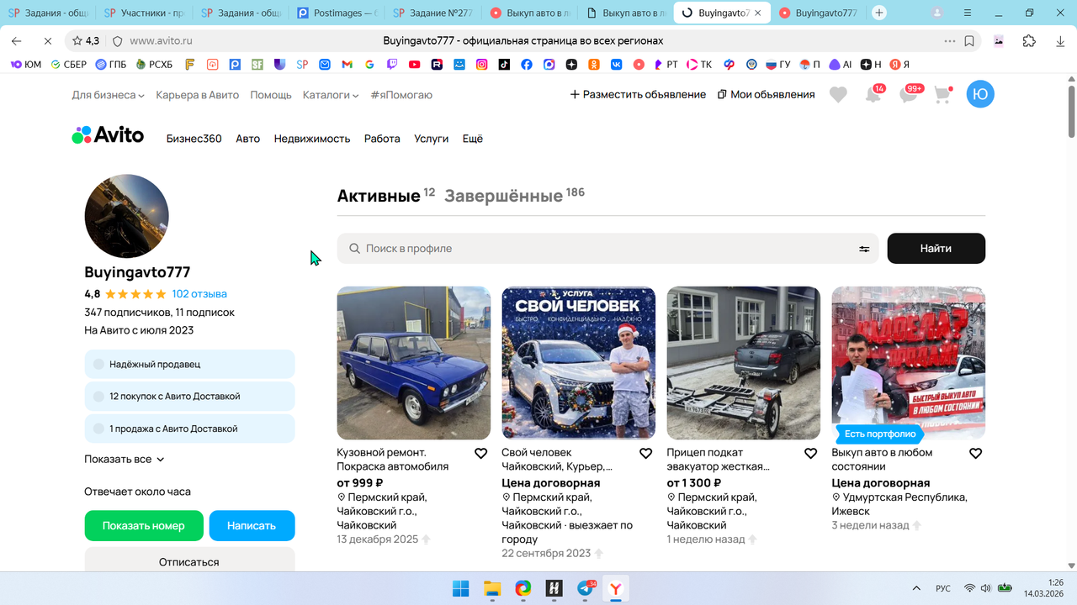Open the Twitch bookmark icon
The image size is (1077, 605).
(392, 64)
